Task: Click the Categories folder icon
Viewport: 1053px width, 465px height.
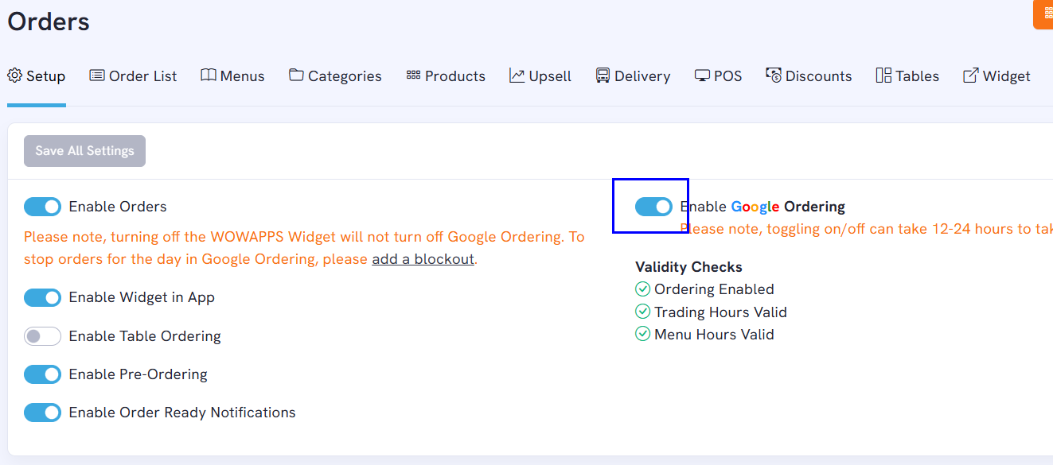Action: 296,76
